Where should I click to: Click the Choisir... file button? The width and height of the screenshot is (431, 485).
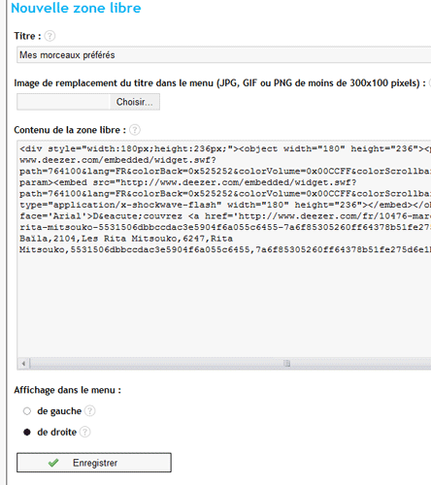[x=135, y=102]
